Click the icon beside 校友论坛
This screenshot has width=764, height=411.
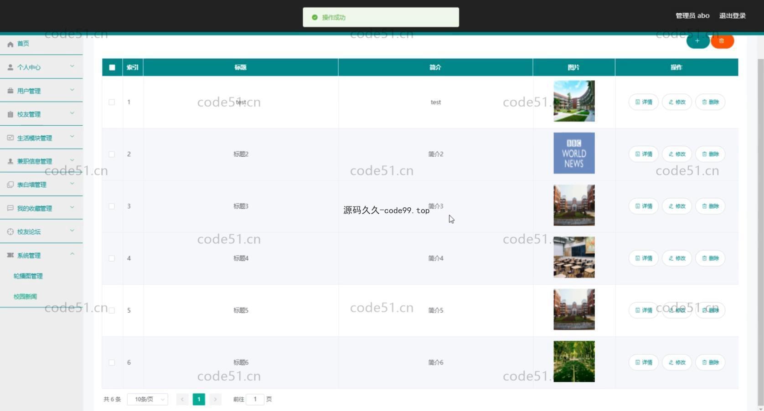10,231
